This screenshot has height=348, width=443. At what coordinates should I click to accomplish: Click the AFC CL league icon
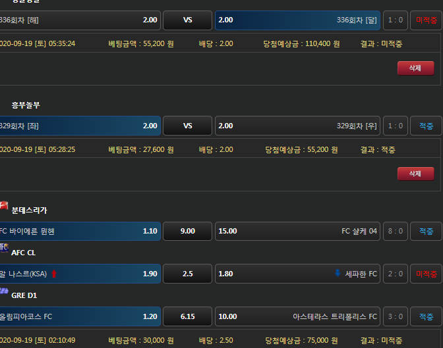tap(4, 248)
